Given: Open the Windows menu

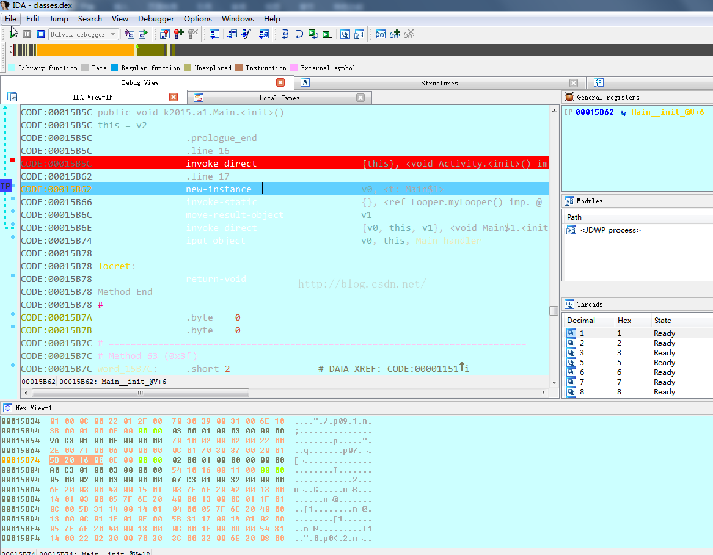Looking at the screenshot, I should [x=238, y=19].
